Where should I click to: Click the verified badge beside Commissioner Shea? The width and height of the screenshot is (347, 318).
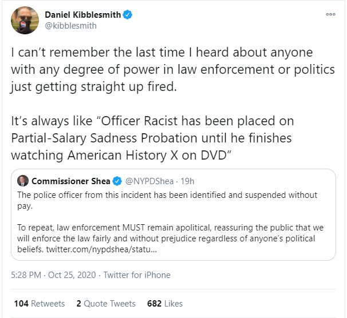point(117,181)
